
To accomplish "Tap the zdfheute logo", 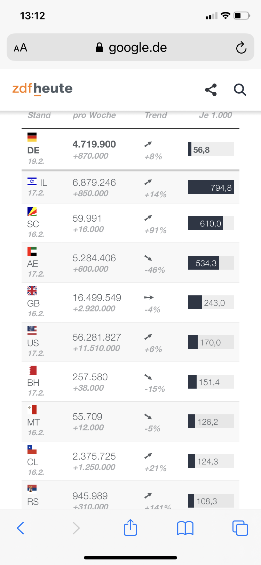I will [42, 89].
